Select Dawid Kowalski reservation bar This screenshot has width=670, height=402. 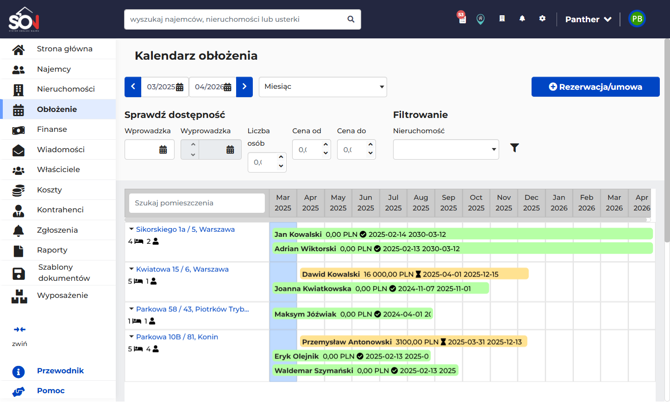(414, 274)
